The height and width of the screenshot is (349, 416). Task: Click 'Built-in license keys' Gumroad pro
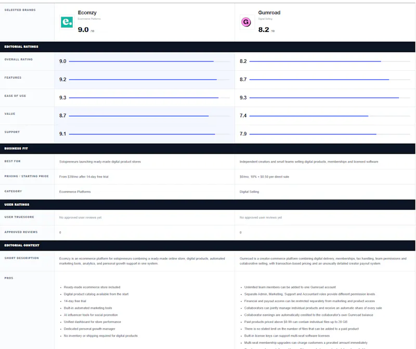(x=287, y=335)
